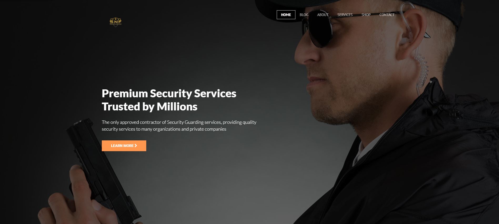This screenshot has height=224, width=499.
Task: Visit the SHOP page
Action: tap(366, 15)
